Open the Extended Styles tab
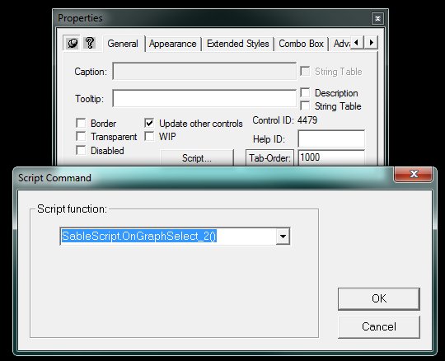Image resolution: width=445 pixels, height=361 pixels. pos(238,44)
